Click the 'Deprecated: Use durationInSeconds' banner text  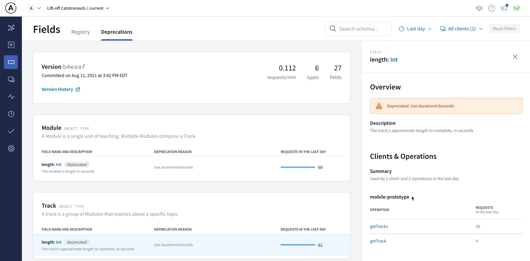point(420,106)
